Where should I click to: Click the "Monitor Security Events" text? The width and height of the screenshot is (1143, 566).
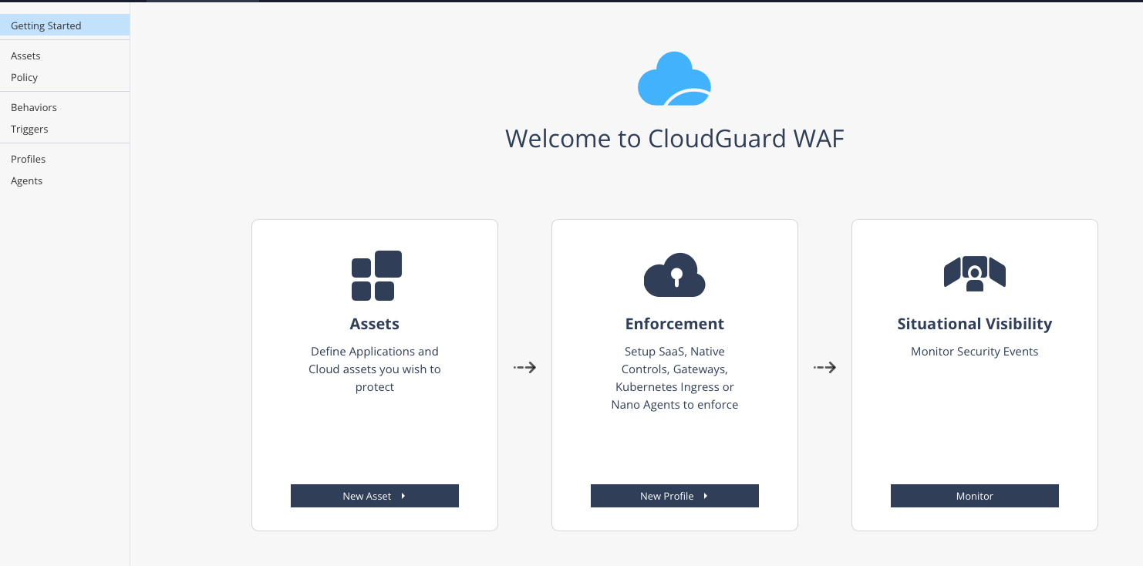click(975, 352)
